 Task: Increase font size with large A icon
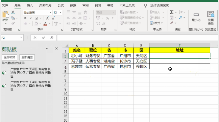48,18
